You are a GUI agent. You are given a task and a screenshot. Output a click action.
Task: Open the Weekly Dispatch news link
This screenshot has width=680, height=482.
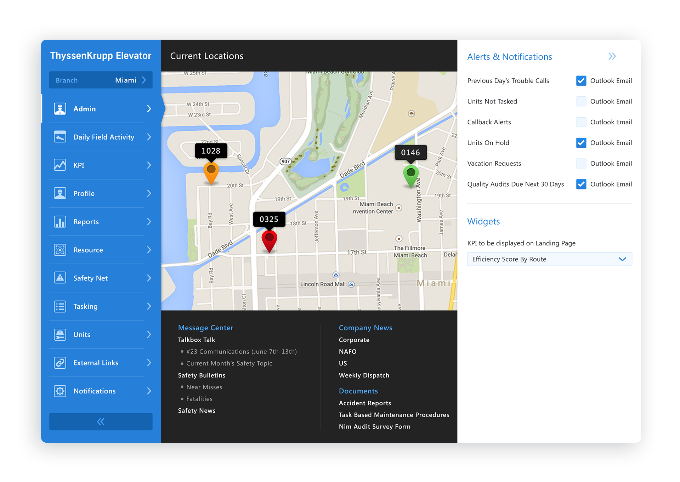[364, 375]
